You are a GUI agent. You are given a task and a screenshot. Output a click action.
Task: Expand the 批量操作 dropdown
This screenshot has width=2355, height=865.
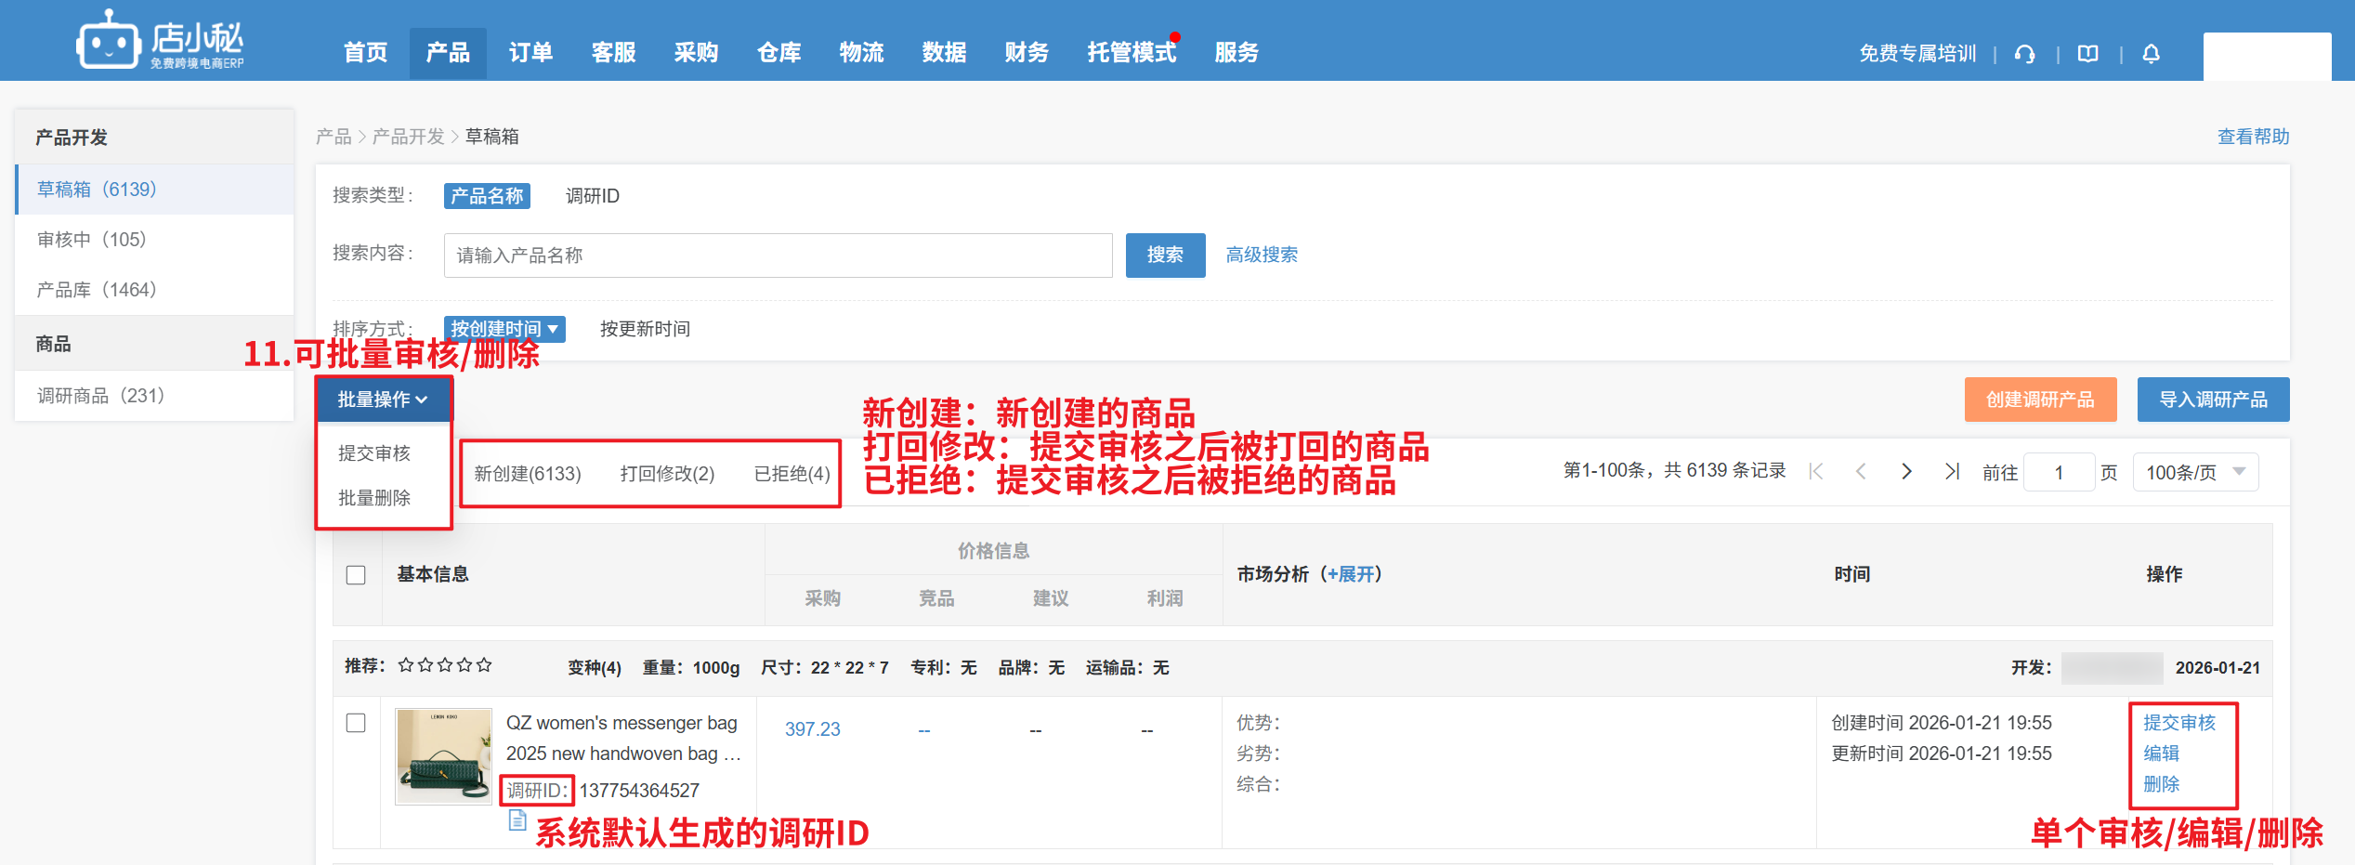click(x=383, y=400)
